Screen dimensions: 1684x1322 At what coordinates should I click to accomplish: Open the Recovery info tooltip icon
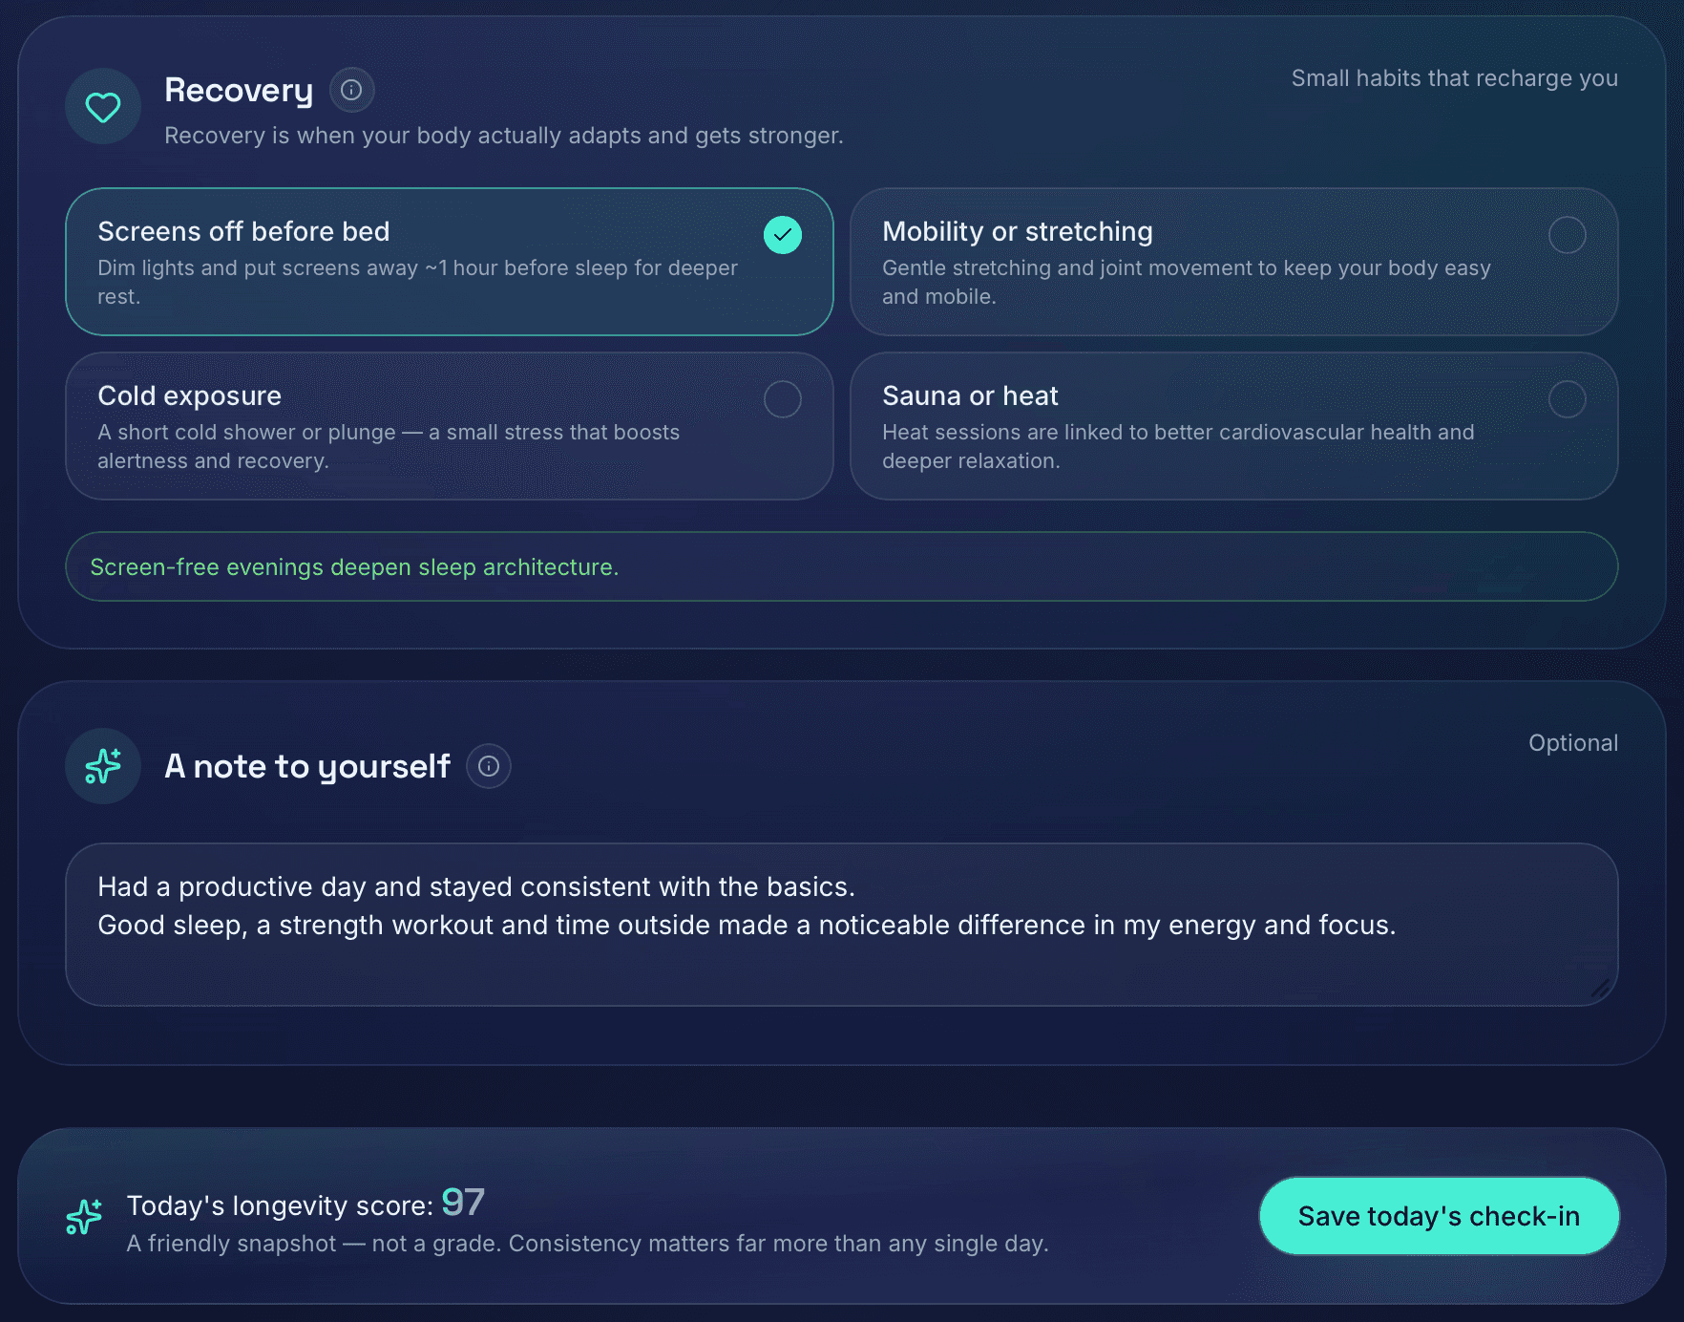click(351, 90)
